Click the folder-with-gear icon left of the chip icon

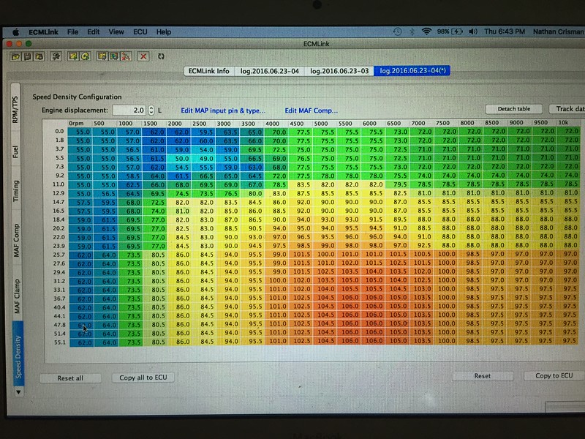click(x=102, y=56)
